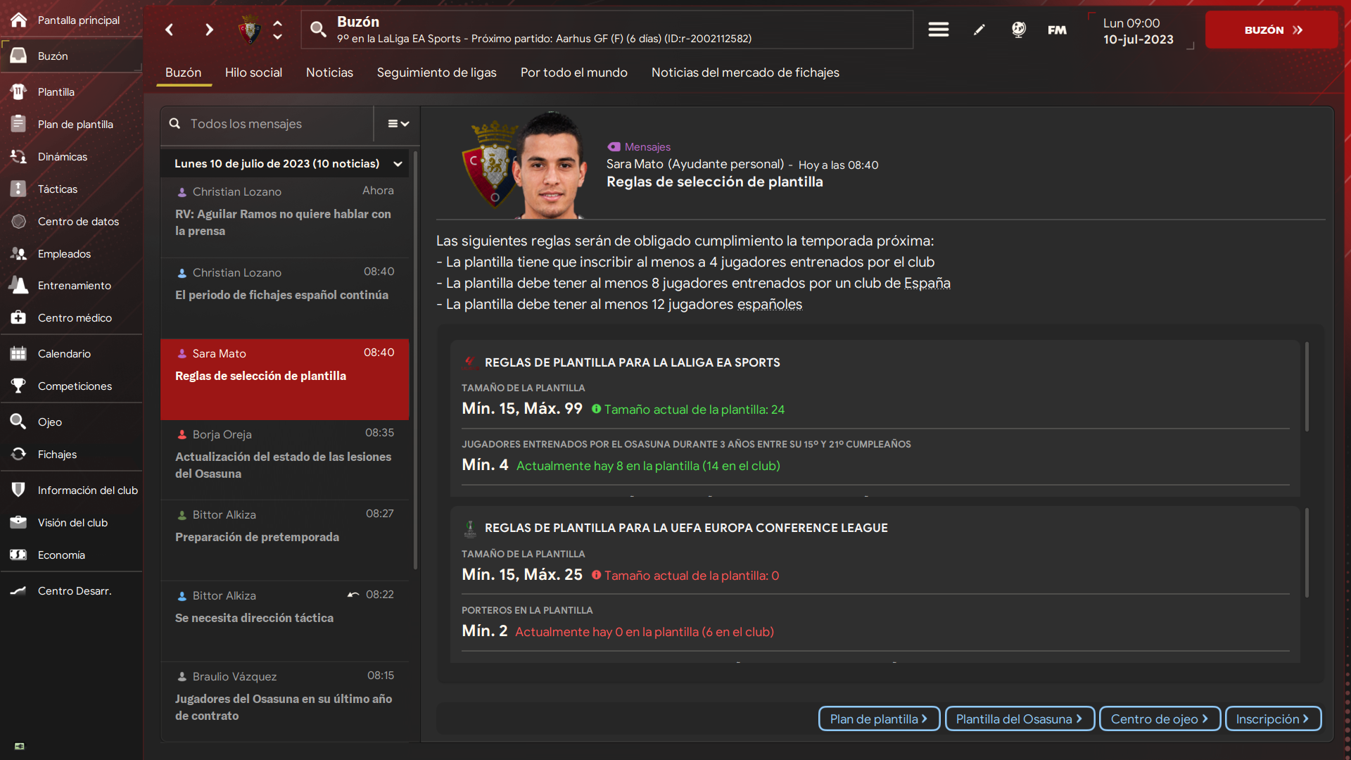Open message filter dropdown beside search

pyautogui.click(x=398, y=124)
